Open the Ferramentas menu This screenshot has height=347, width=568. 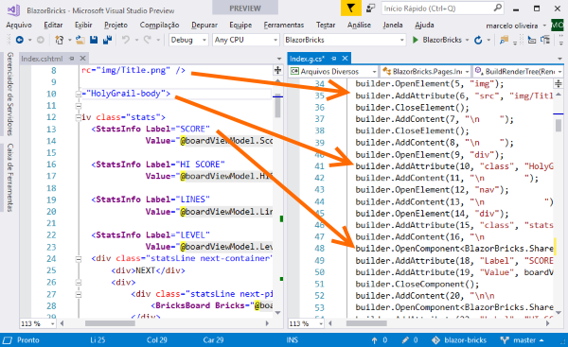pos(284,25)
